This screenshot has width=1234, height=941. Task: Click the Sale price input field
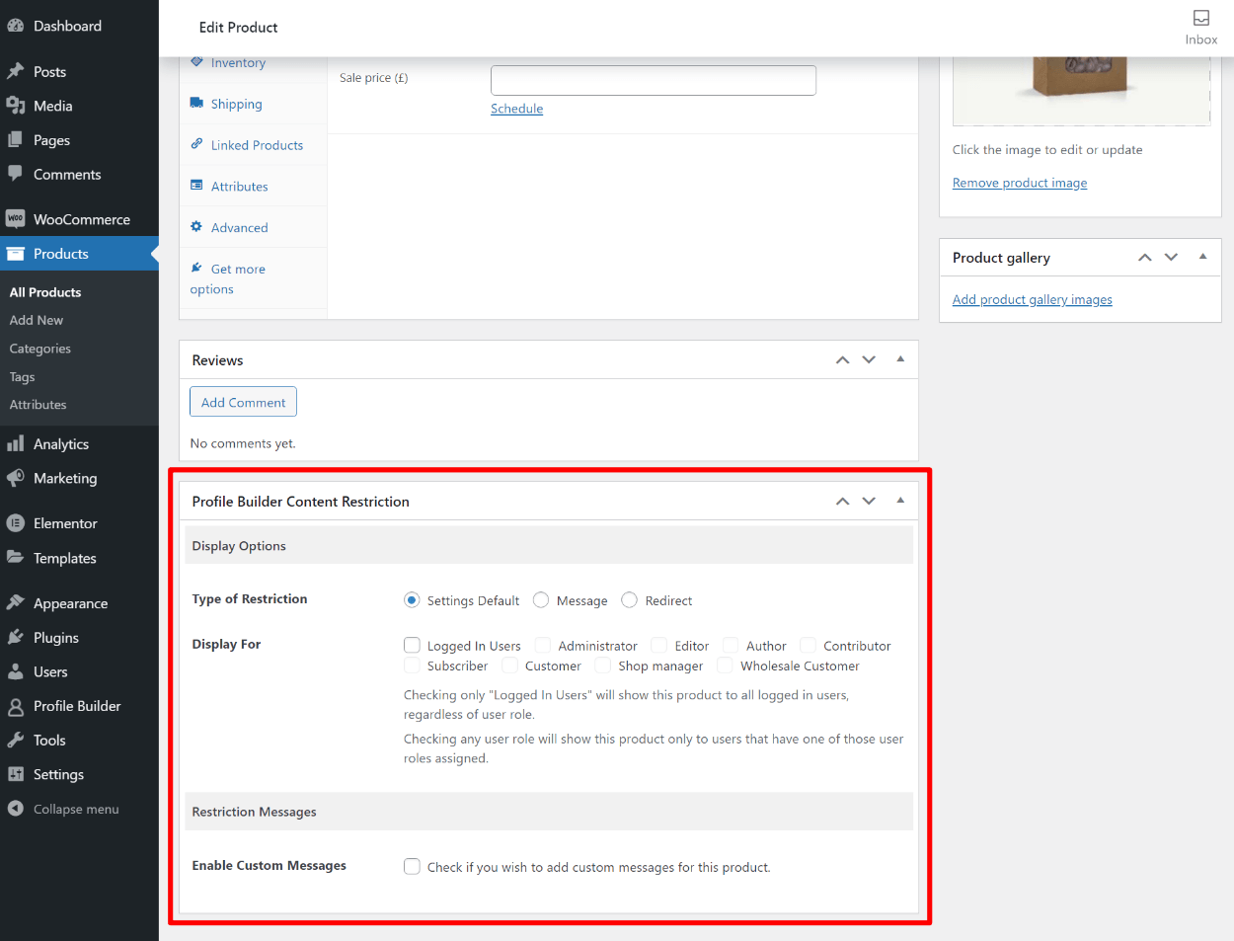(654, 80)
